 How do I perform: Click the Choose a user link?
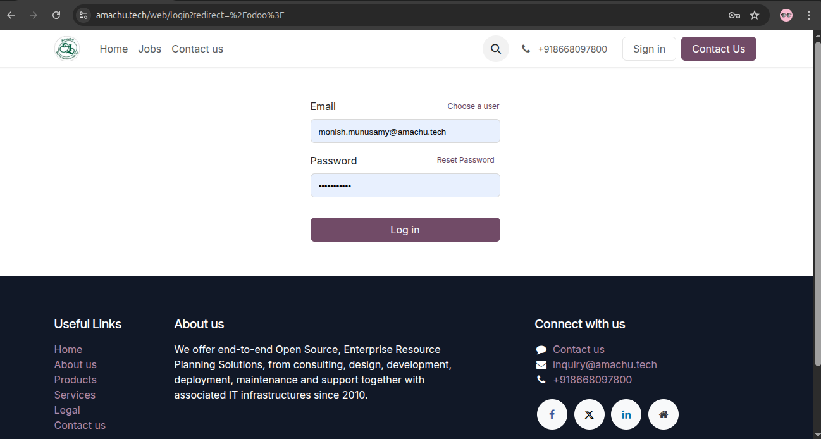pos(473,106)
